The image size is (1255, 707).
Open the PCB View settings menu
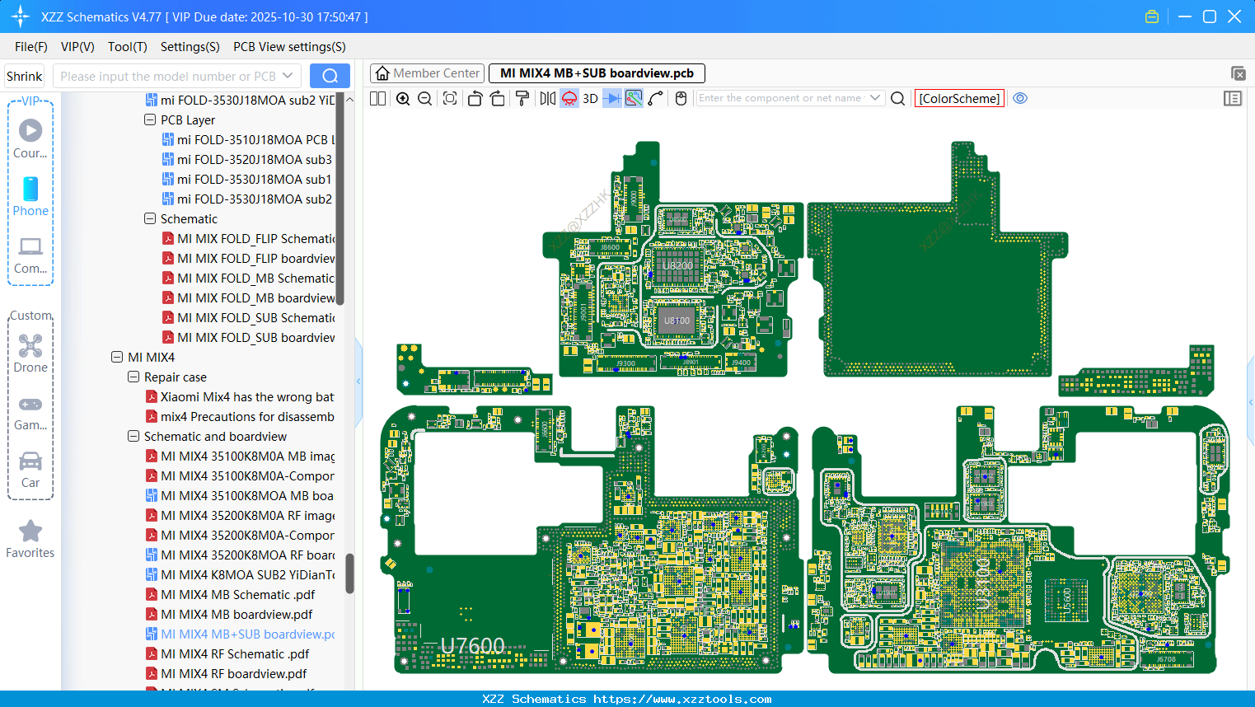[289, 47]
